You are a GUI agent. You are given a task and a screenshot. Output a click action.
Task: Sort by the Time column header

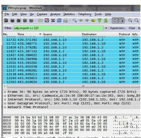(29, 34)
